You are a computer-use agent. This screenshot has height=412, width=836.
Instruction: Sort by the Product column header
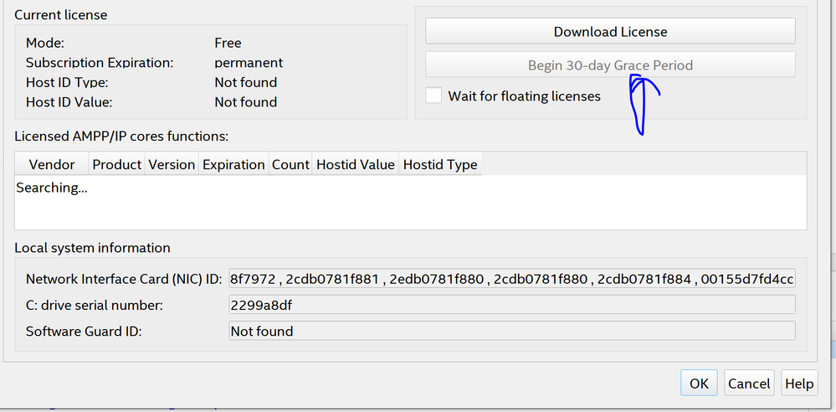click(x=116, y=165)
